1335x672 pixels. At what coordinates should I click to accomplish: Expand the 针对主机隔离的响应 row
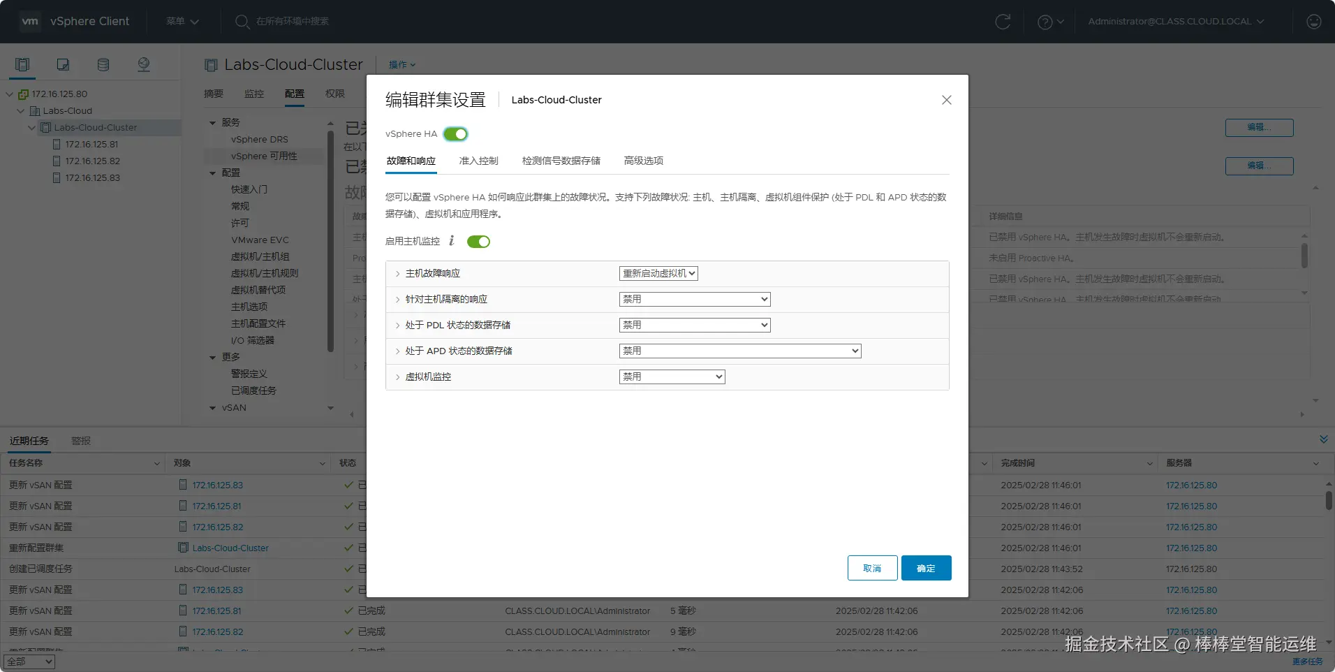click(397, 300)
